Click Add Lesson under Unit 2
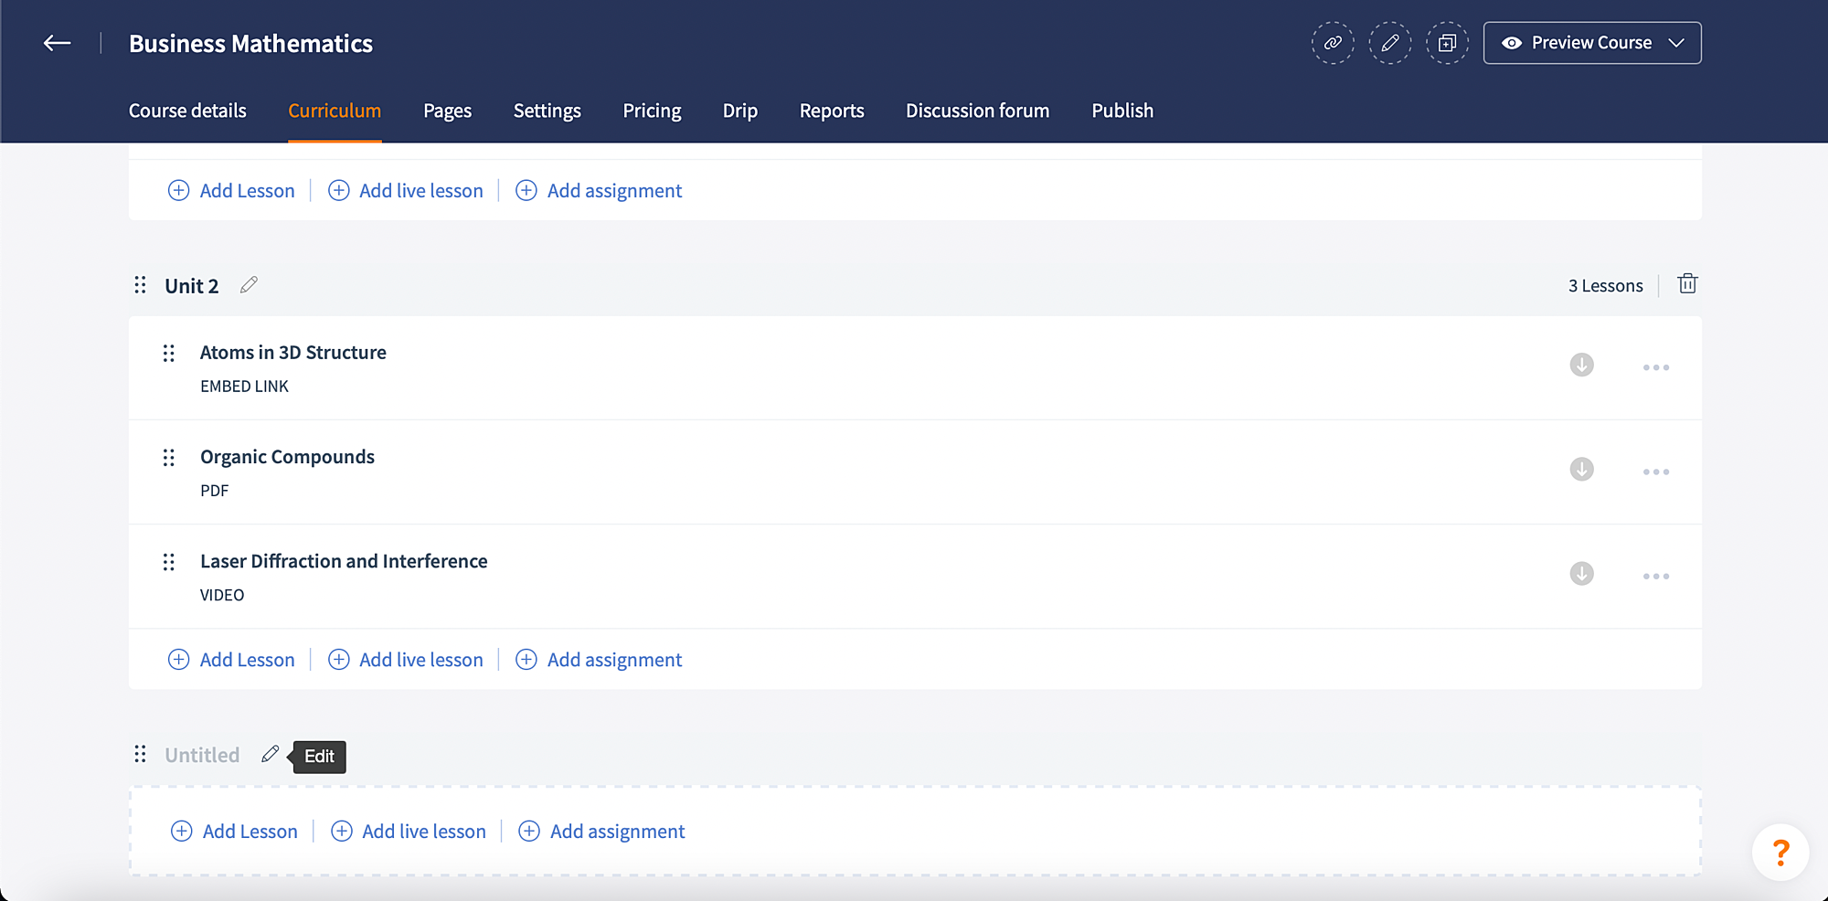Image resolution: width=1828 pixels, height=901 pixels. click(232, 660)
